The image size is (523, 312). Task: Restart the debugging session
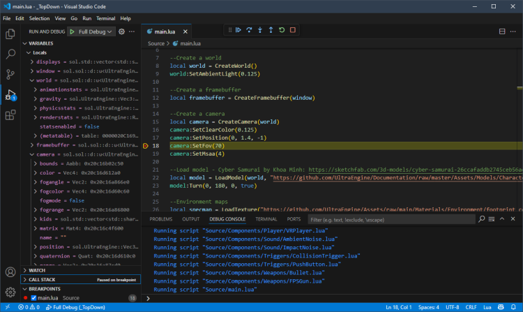282,30
